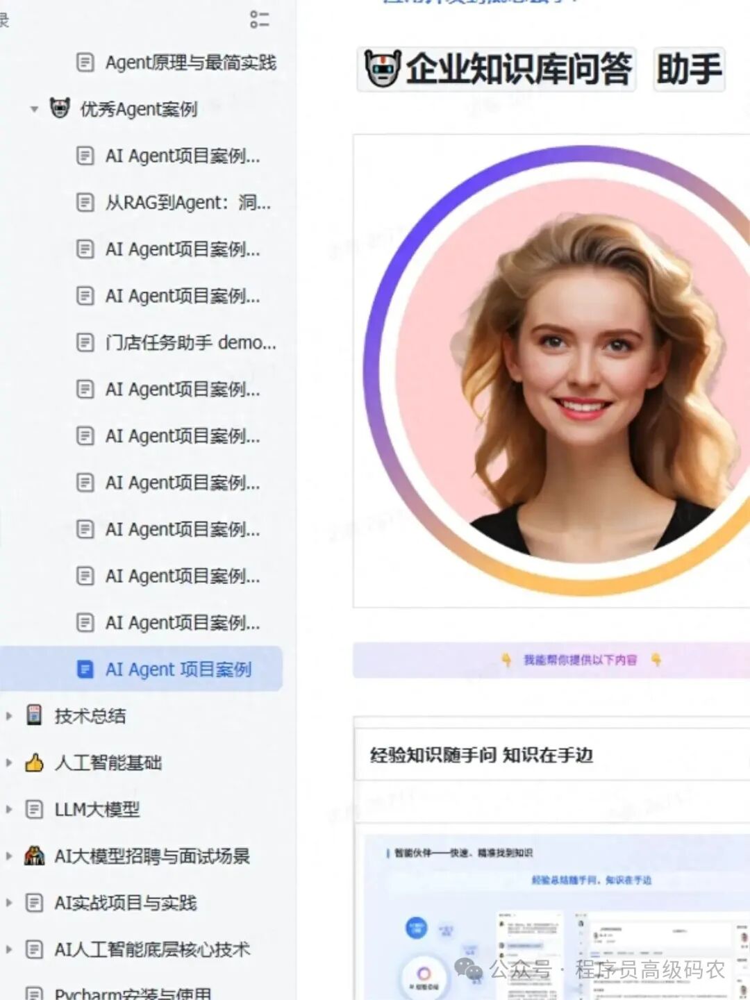Viewport: 750px width, 1000px height.
Task: Click the icon beside AI大模型招聘与面试场景
Action: pyautogui.click(x=34, y=856)
